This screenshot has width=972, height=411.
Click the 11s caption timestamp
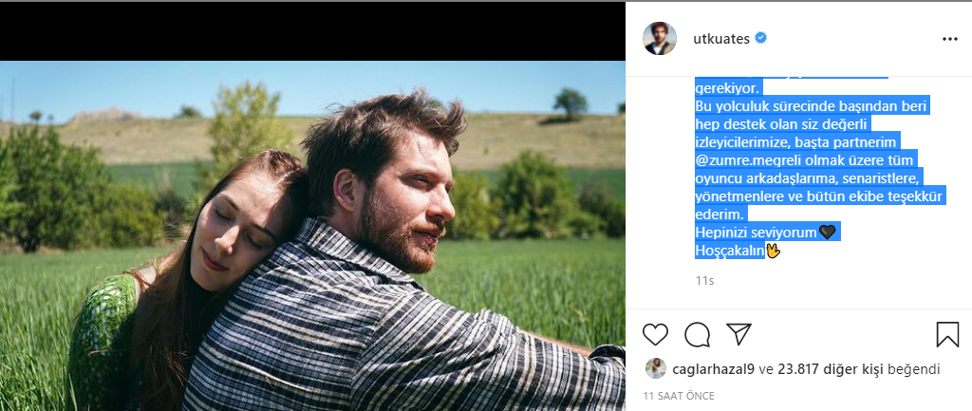click(x=703, y=281)
